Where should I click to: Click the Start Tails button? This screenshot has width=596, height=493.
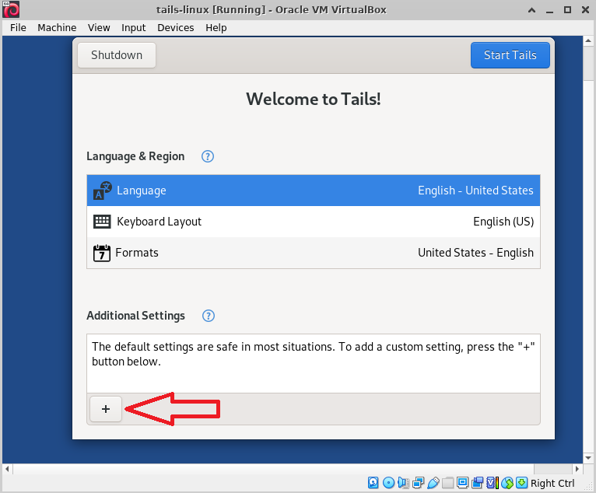pos(510,55)
